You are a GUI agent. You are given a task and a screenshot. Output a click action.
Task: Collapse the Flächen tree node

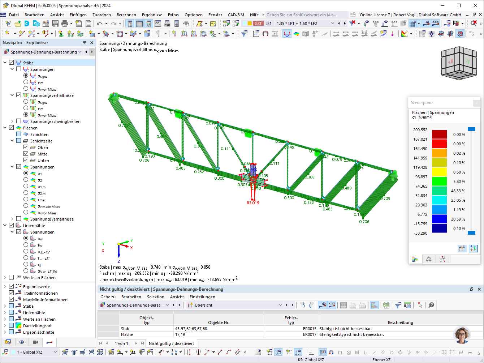click(x=5, y=128)
